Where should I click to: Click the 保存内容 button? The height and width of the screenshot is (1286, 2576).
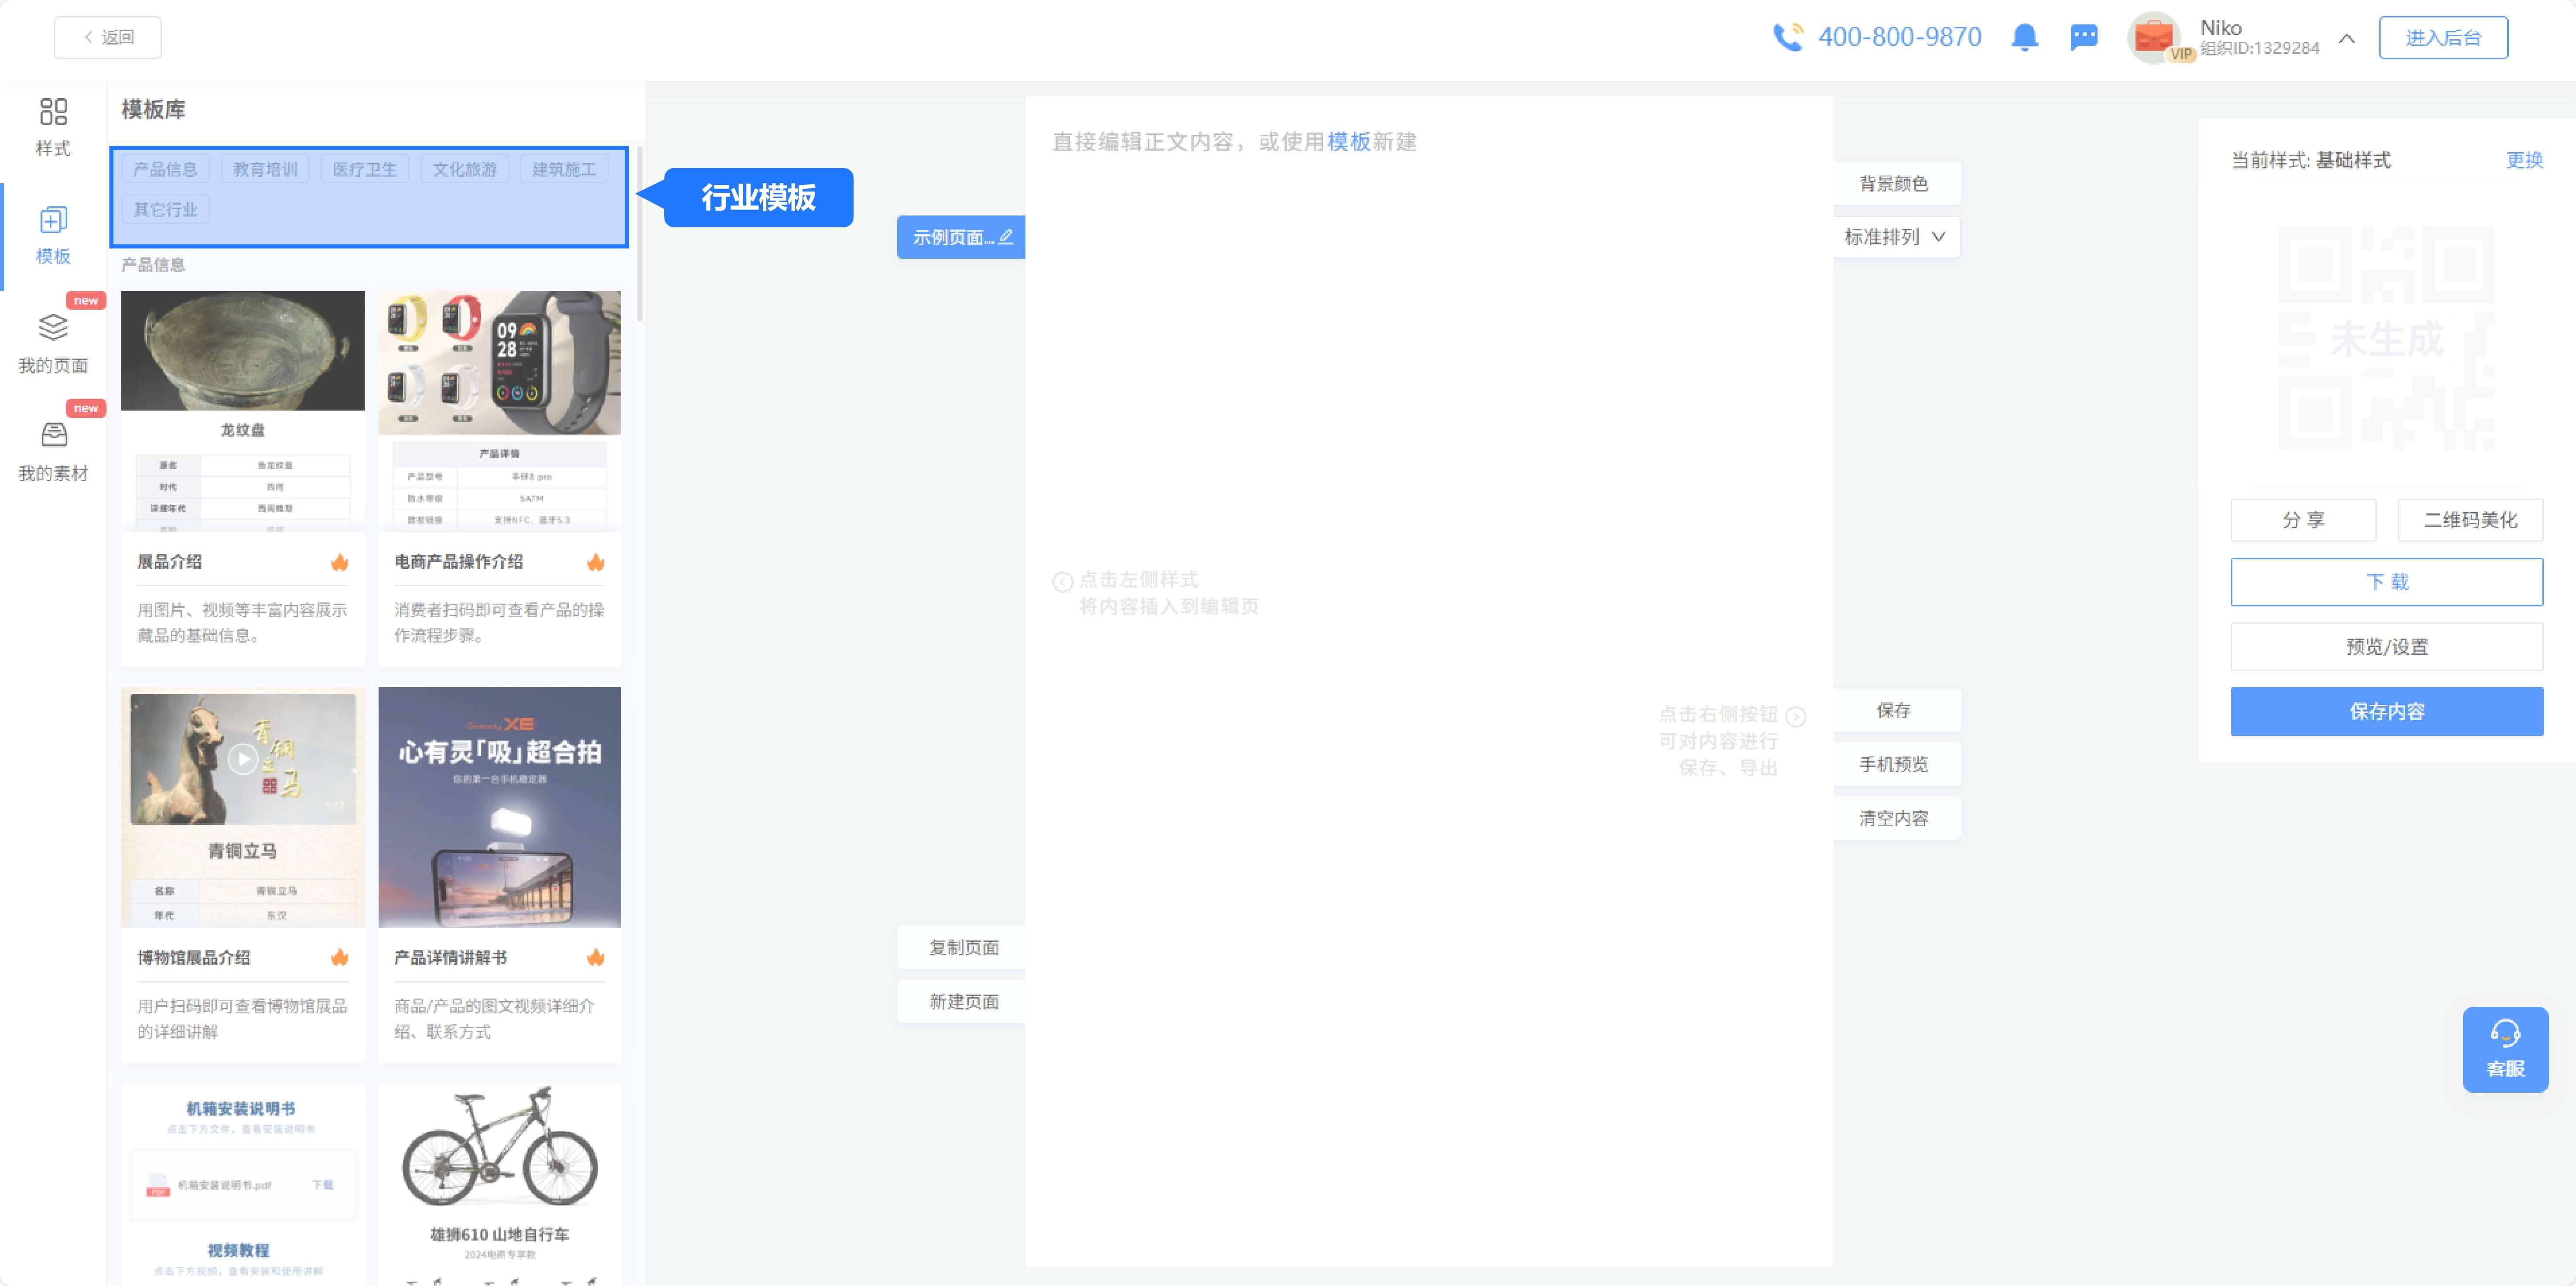(2386, 711)
